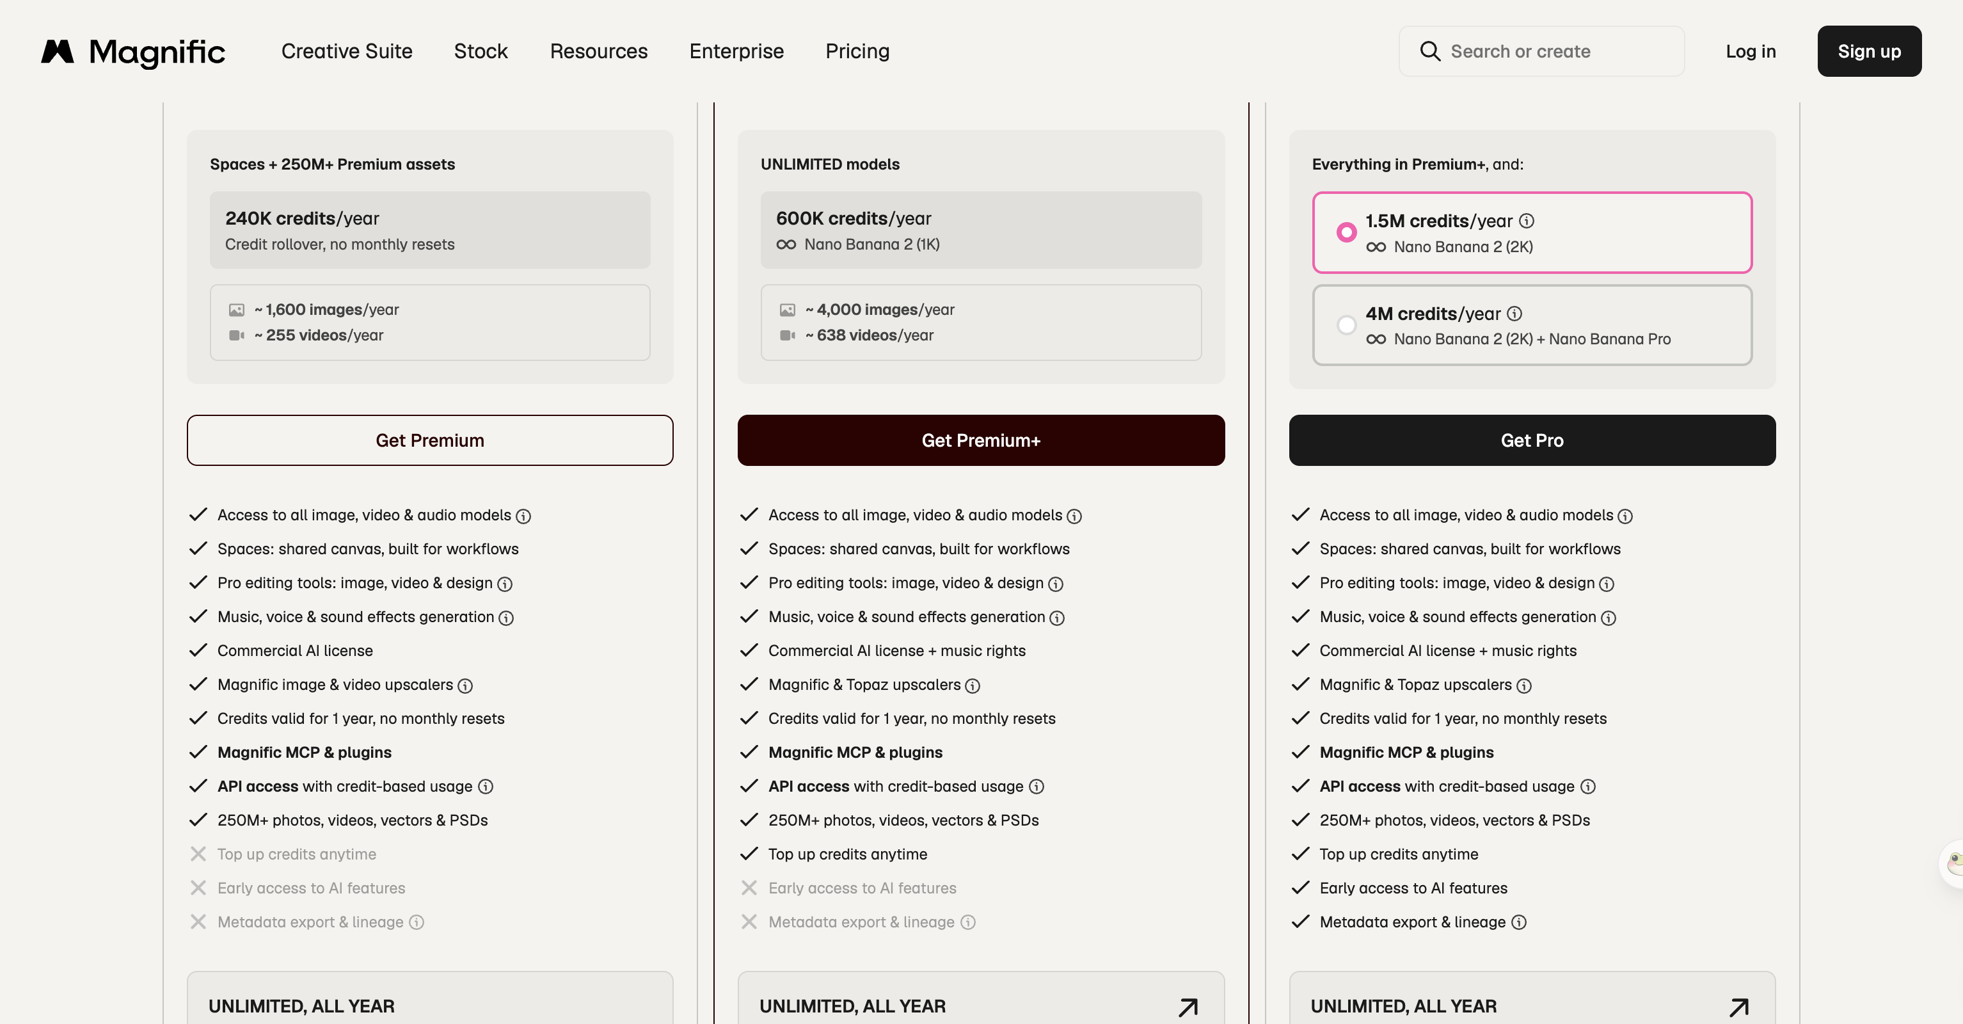Click "~ 638 videos/year" text
The width and height of the screenshot is (1963, 1024).
point(869,335)
